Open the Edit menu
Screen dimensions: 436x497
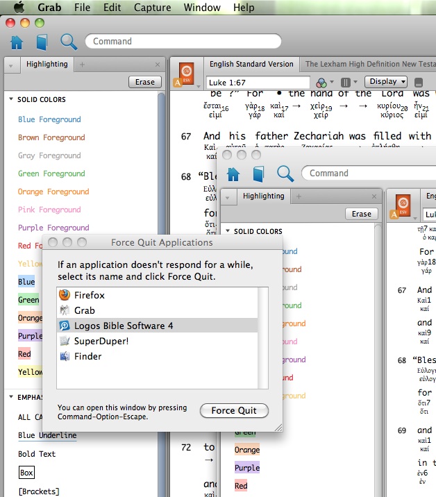coord(112,8)
